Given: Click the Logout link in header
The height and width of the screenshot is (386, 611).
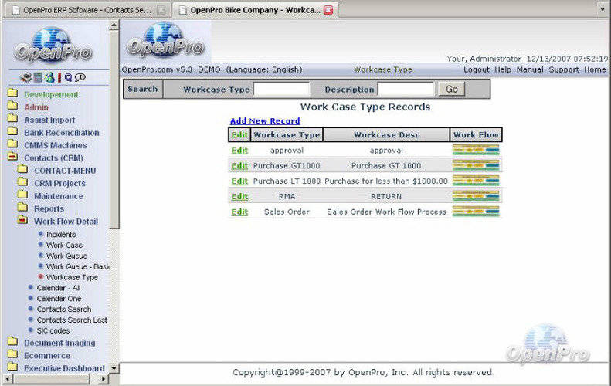Looking at the screenshot, I should (477, 69).
